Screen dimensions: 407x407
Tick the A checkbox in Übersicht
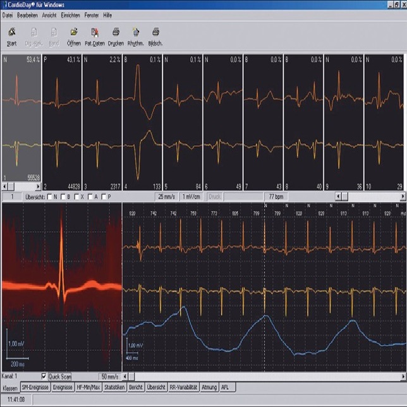coord(90,197)
